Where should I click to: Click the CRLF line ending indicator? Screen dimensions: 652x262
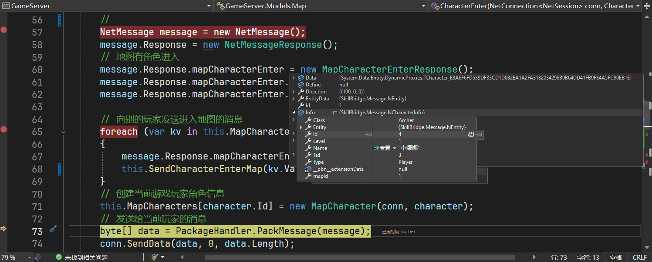click(639, 258)
